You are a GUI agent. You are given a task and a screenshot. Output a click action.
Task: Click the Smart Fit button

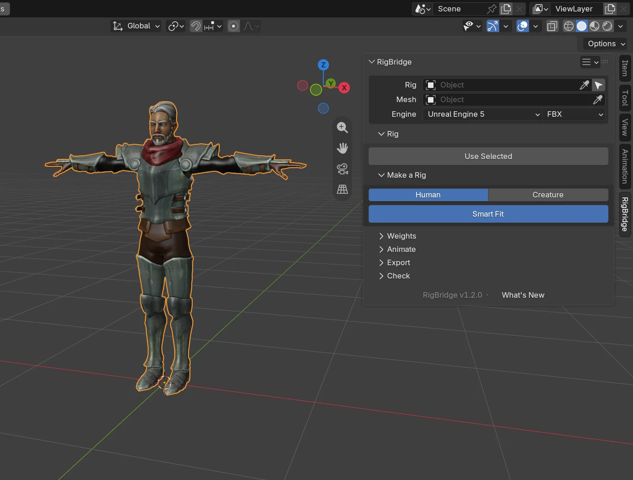(x=489, y=214)
